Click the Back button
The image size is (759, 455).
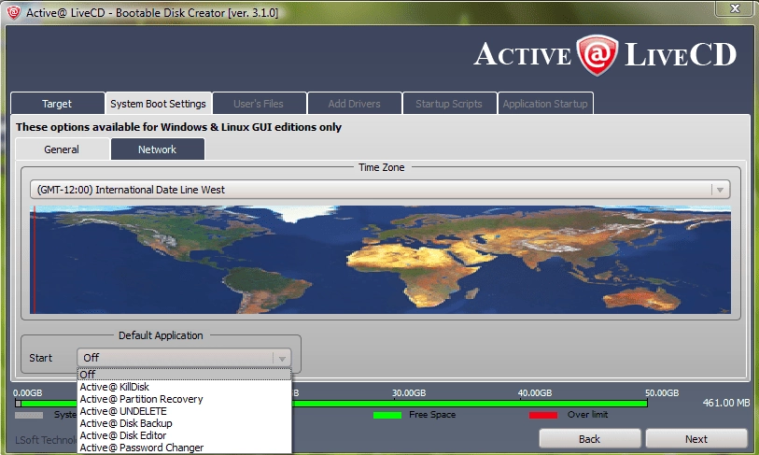[x=590, y=438]
